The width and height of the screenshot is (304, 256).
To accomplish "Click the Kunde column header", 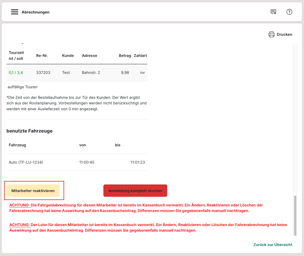I will point(68,55).
